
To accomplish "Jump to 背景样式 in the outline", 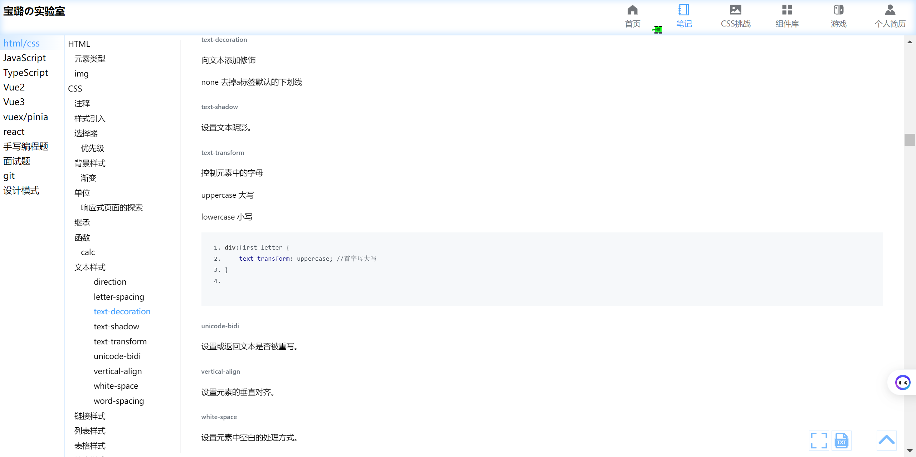I will (90, 163).
